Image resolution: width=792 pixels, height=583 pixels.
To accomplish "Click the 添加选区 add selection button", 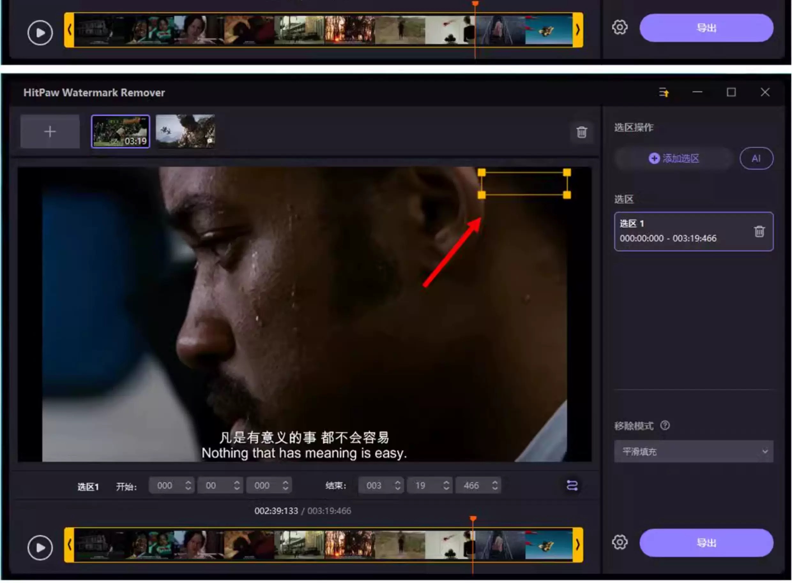I will click(x=674, y=159).
